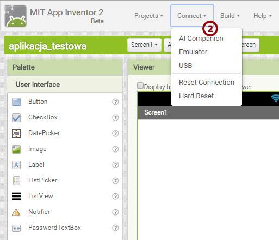Viewport: 279px width, 240px height.
Task: Open the Help dropdown menu
Action: click(262, 16)
